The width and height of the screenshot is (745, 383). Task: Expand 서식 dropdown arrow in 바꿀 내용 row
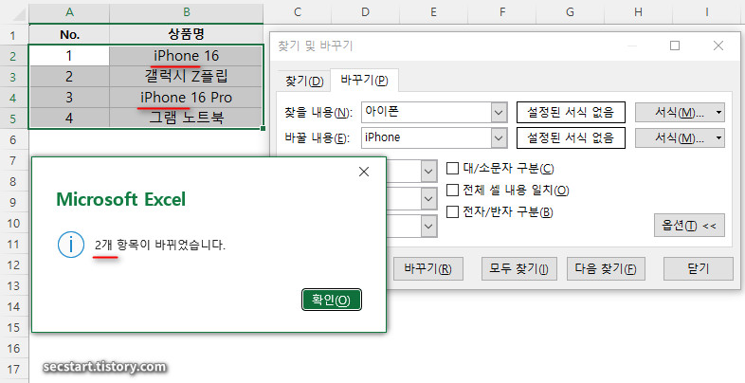(718, 137)
